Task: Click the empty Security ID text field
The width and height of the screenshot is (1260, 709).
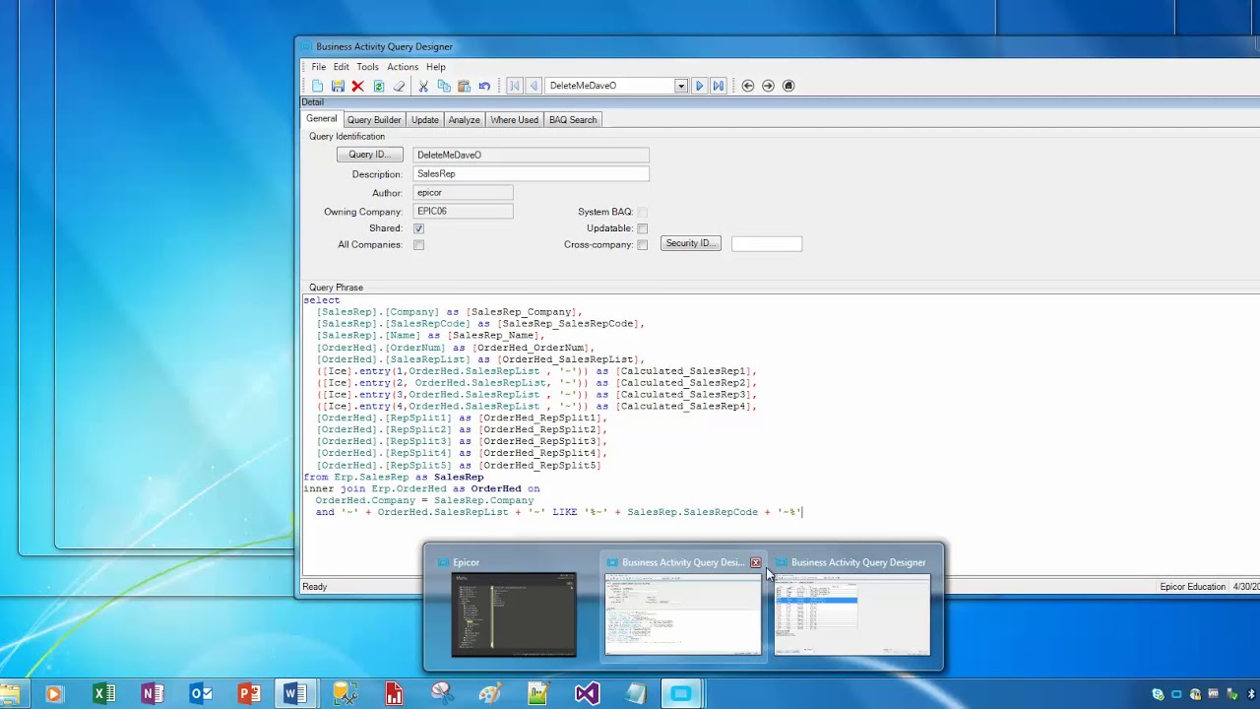Action: [x=767, y=244]
